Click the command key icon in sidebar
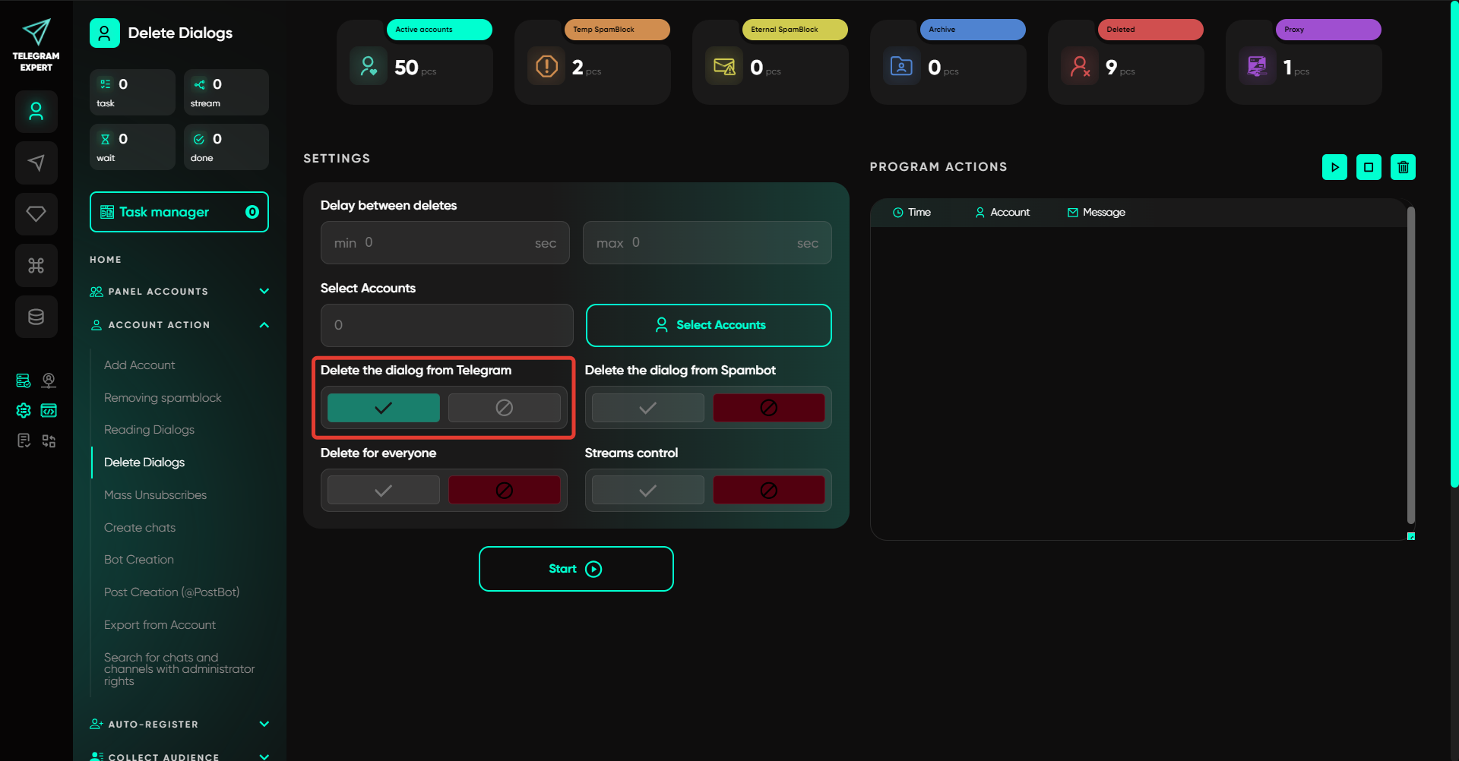Screen dimensions: 1459x761 36,265
